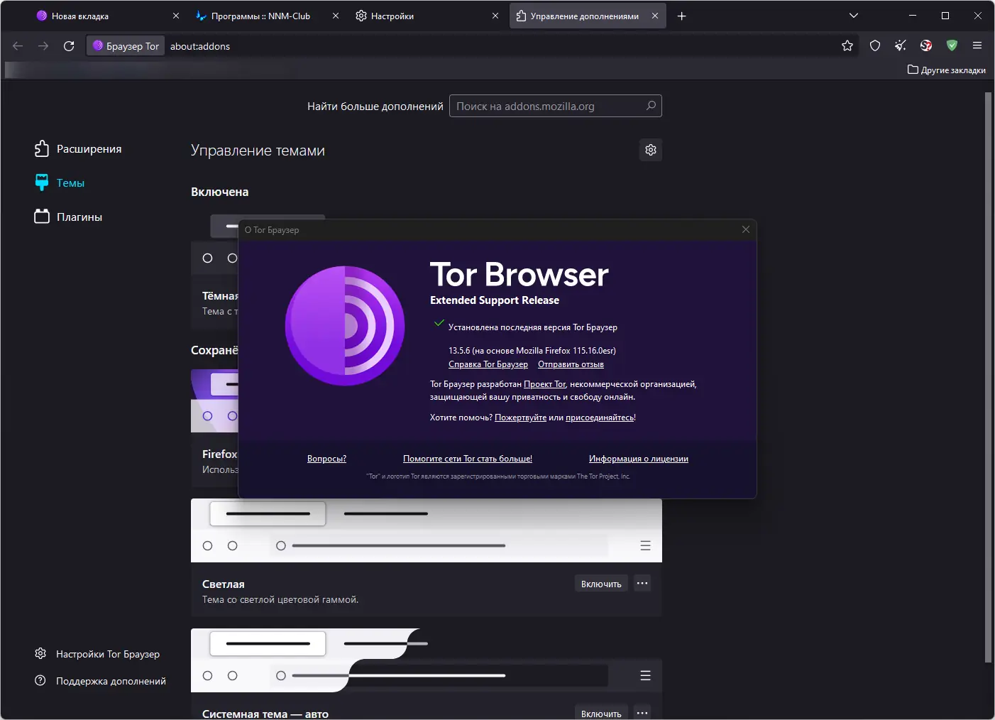
Task: Click the forward navigation arrow
Action: [43, 46]
